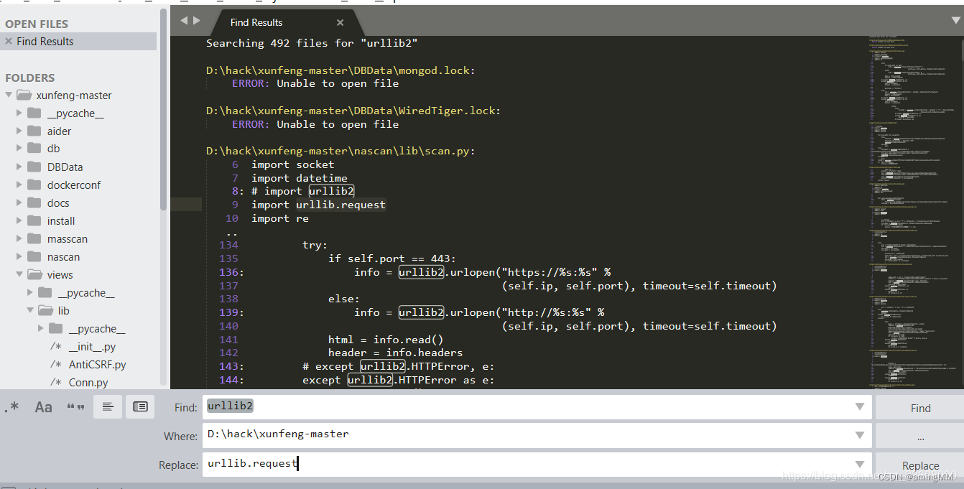
Task: Expand the dockerconf folder
Action: click(x=19, y=185)
